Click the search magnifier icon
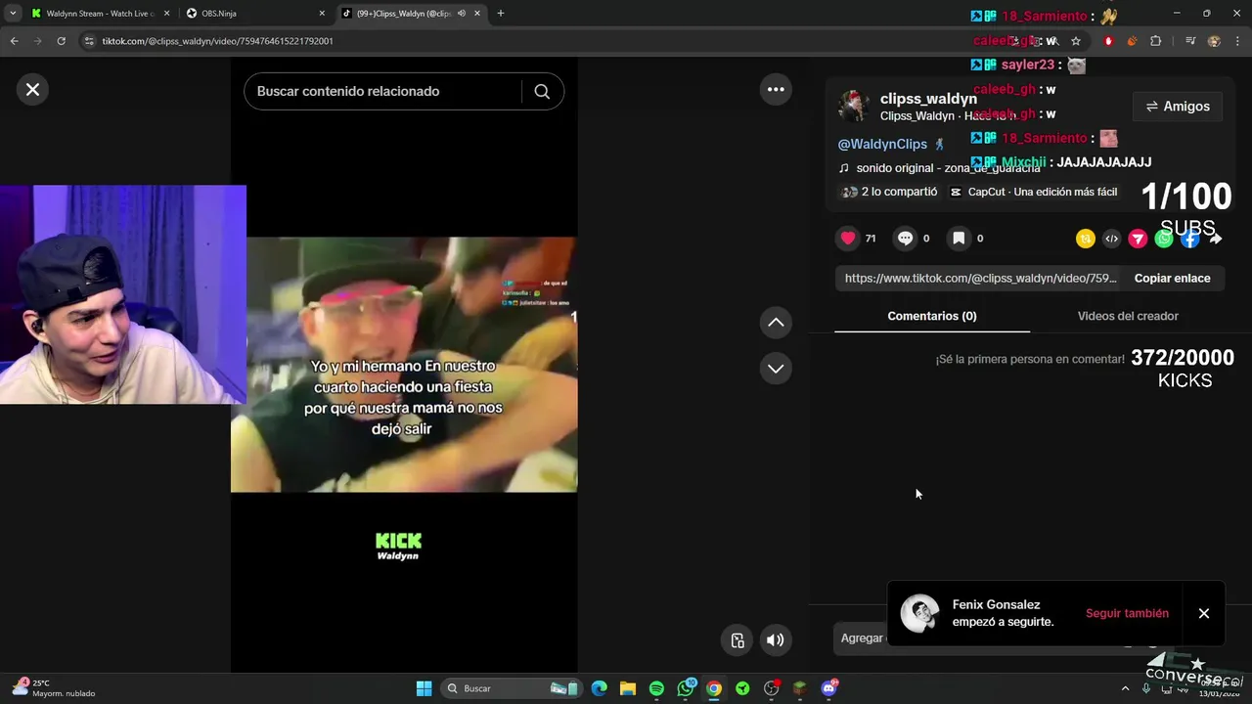Image resolution: width=1252 pixels, height=704 pixels. pyautogui.click(x=542, y=91)
